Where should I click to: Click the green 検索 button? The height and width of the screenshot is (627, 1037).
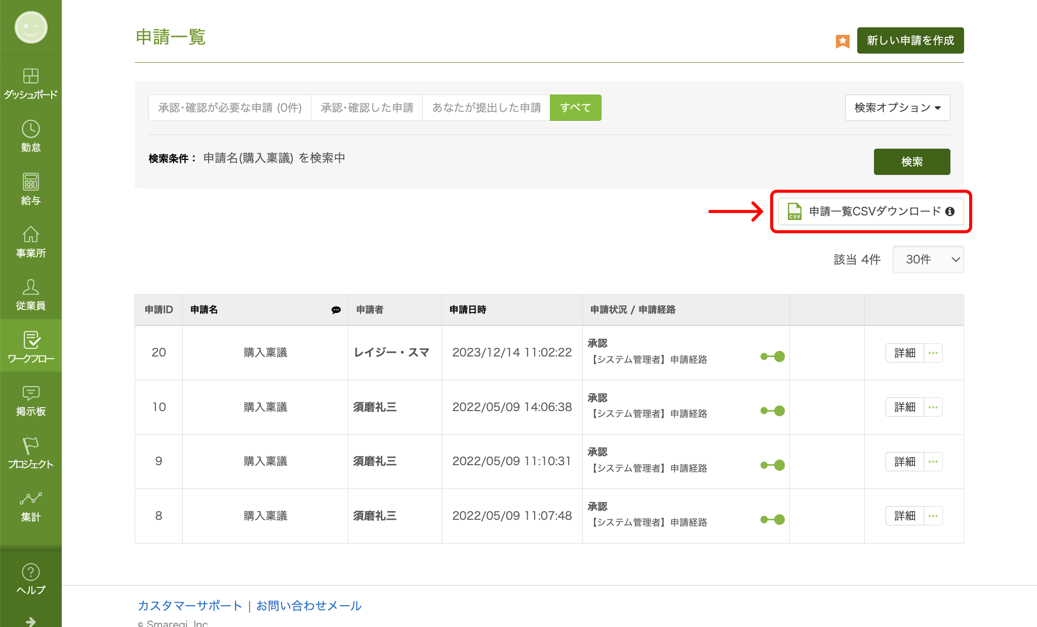click(x=912, y=162)
